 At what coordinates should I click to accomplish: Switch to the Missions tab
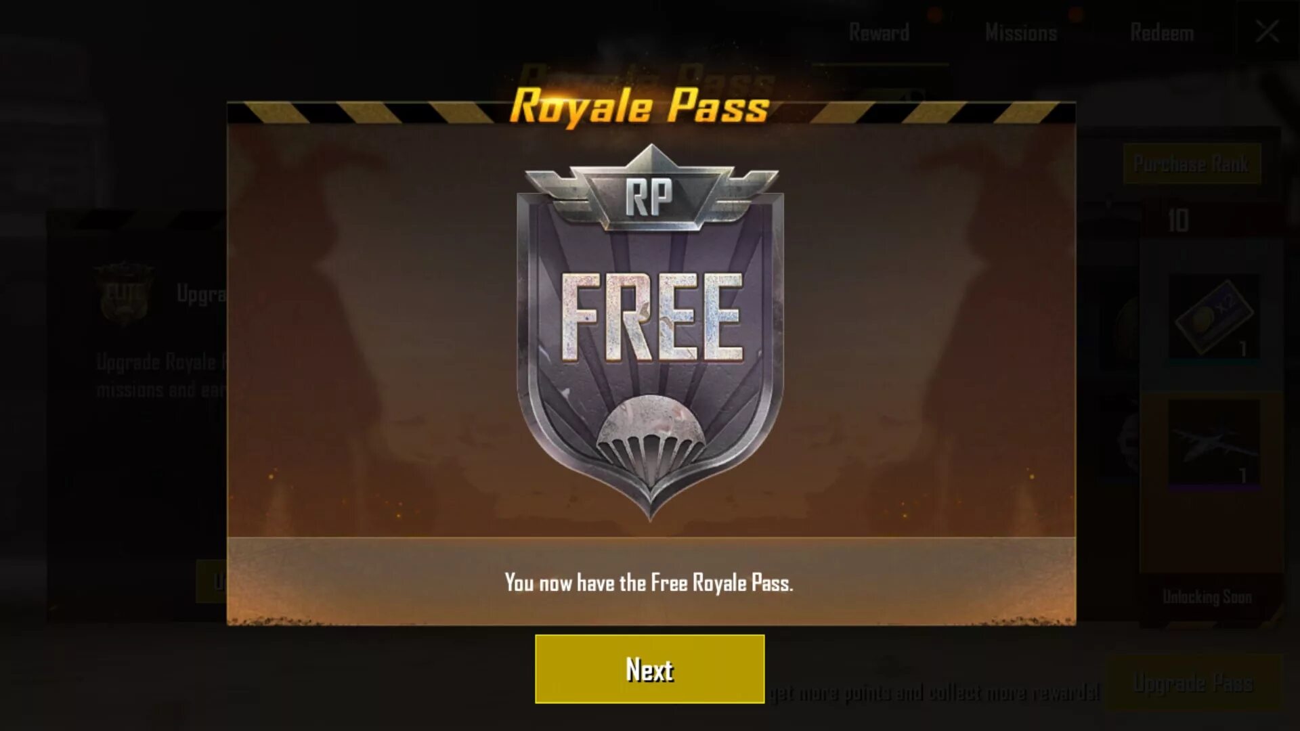pos(1021,32)
